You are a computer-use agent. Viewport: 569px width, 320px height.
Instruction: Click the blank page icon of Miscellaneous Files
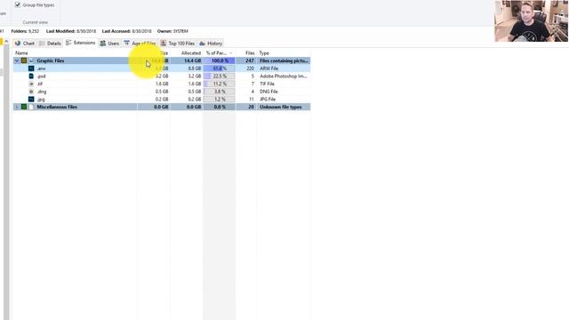[31, 107]
